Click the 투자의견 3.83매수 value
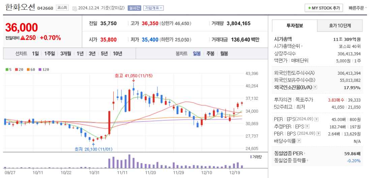This screenshot has height=178, width=370. click(336, 100)
